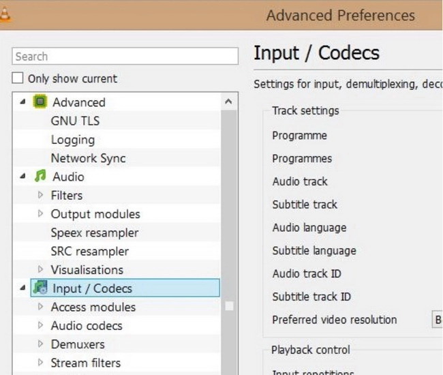Collapse the Audio tree section
The image size is (443, 375).
23,177
